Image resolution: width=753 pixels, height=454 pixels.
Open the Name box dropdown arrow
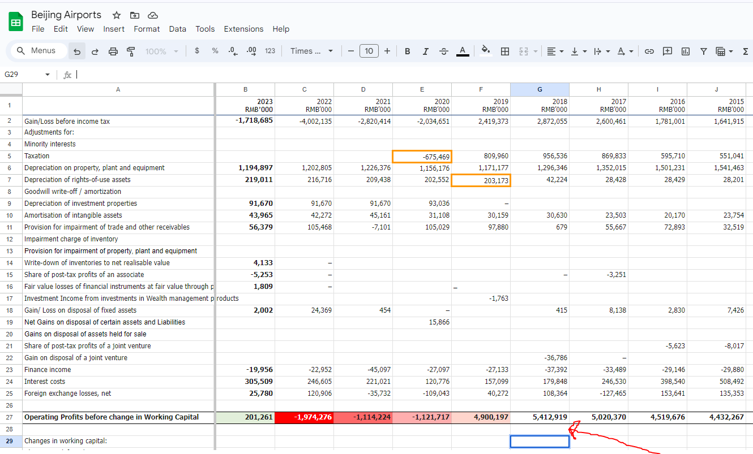point(48,75)
